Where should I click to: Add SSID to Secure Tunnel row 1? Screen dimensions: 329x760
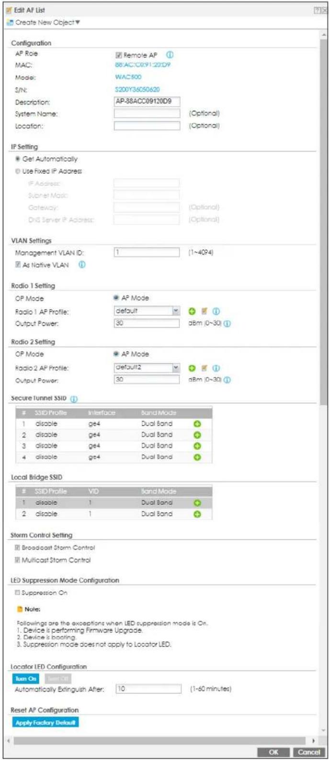(197, 424)
